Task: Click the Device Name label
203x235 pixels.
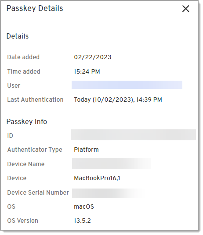Action: click(x=26, y=164)
